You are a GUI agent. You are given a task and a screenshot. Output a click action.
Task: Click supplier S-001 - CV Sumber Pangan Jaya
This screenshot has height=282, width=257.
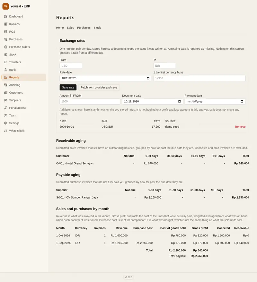point(77,198)
